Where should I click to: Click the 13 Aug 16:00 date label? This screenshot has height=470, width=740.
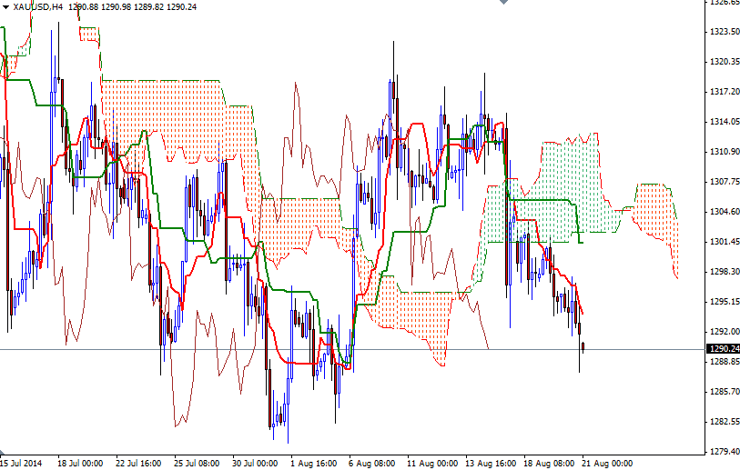[491, 464]
